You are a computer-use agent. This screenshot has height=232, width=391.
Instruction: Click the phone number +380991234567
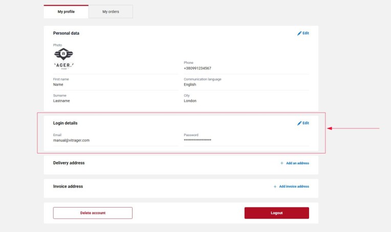pos(198,68)
